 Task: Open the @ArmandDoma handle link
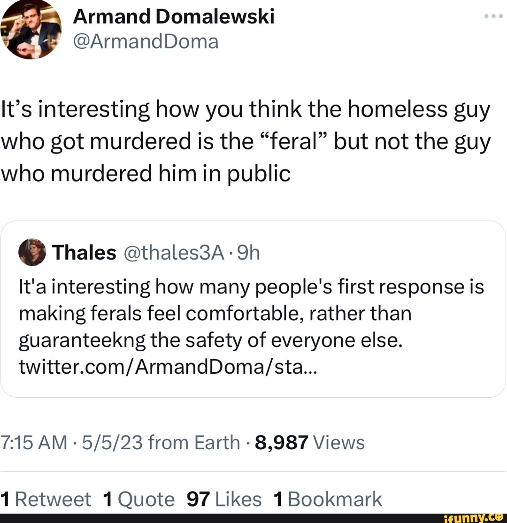[146, 42]
